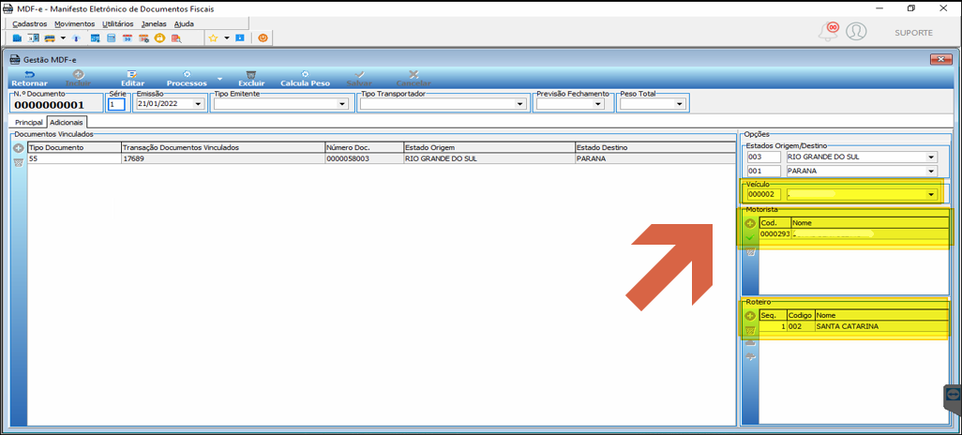Expand the arrow beside the truck icon
Image resolution: width=962 pixels, height=435 pixels.
63,38
